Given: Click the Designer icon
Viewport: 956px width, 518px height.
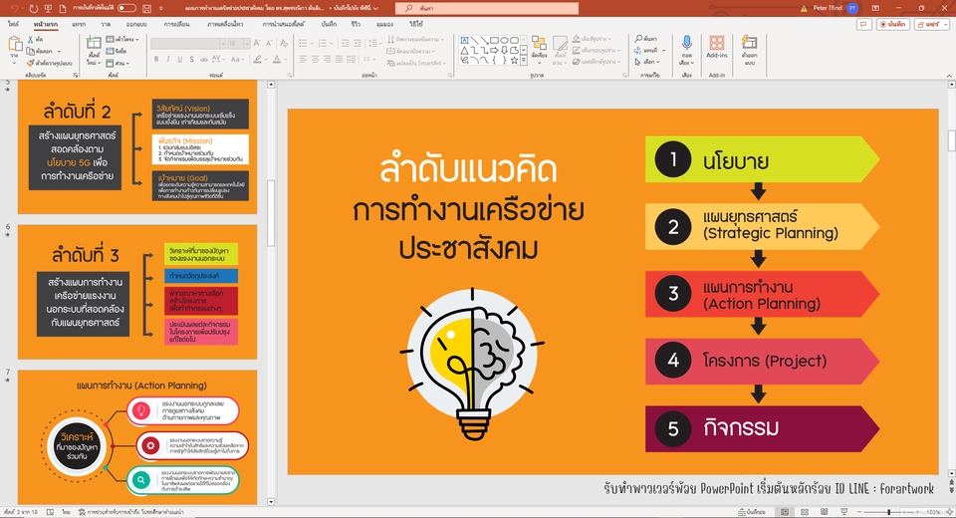Looking at the screenshot, I should click(x=749, y=43).
